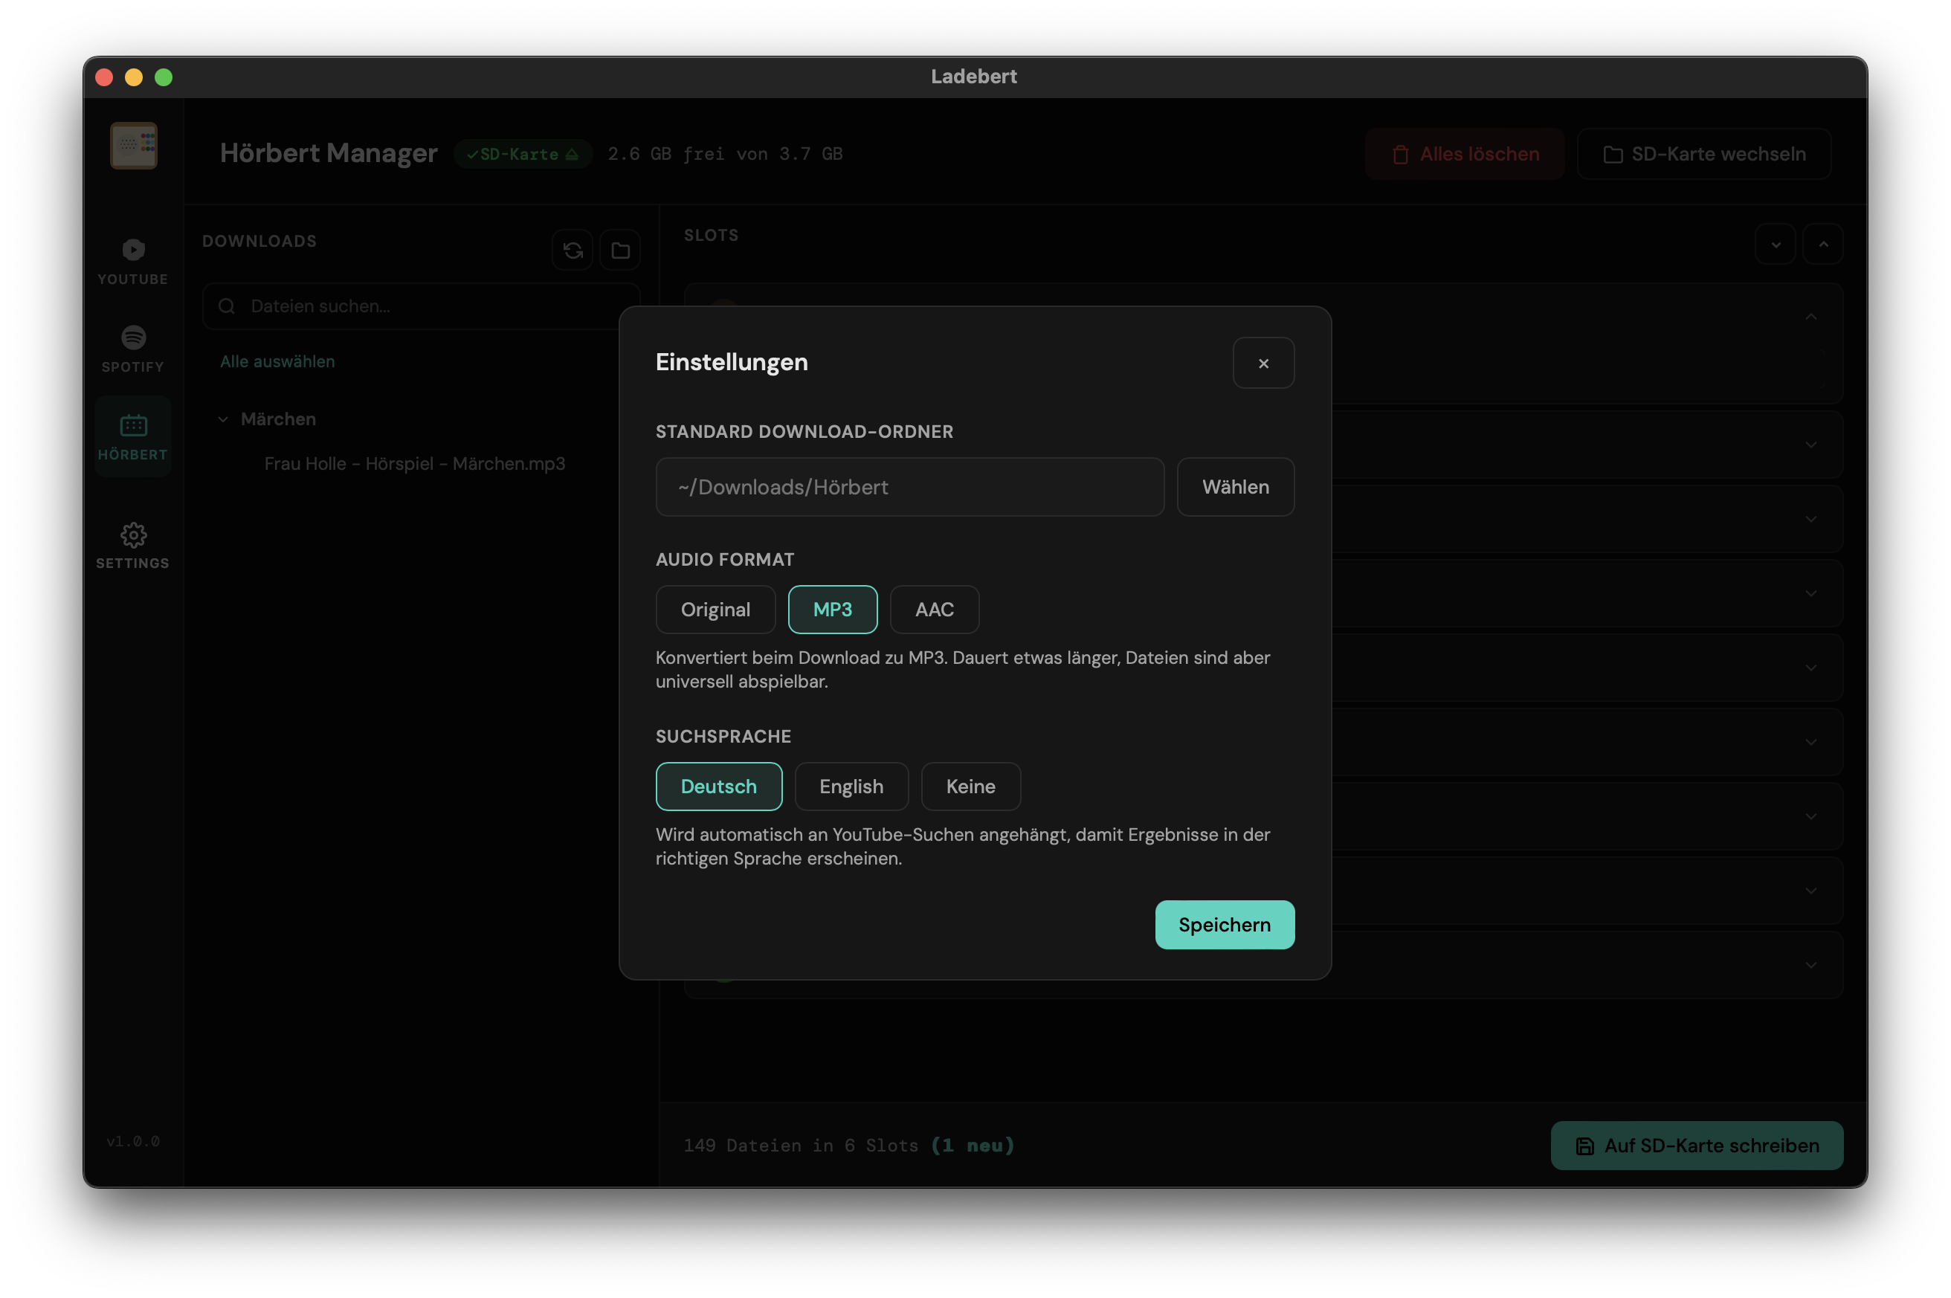1951x1298 pixels.
Task: Click Alle auswählen link
Action: [277, 362]
